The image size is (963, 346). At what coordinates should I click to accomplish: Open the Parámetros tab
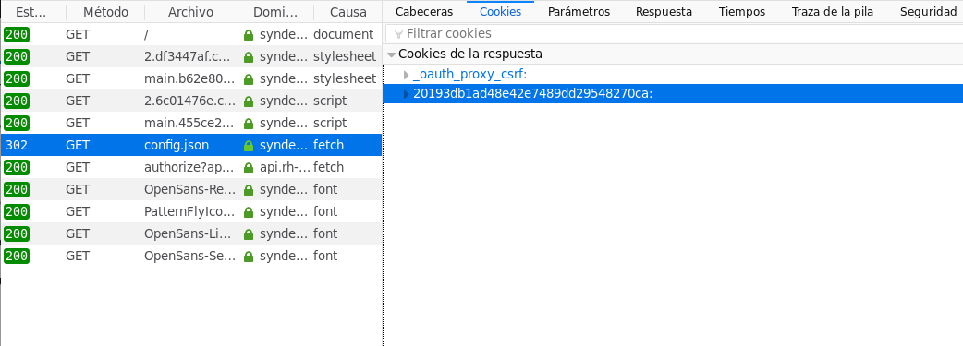click(579, 12)
